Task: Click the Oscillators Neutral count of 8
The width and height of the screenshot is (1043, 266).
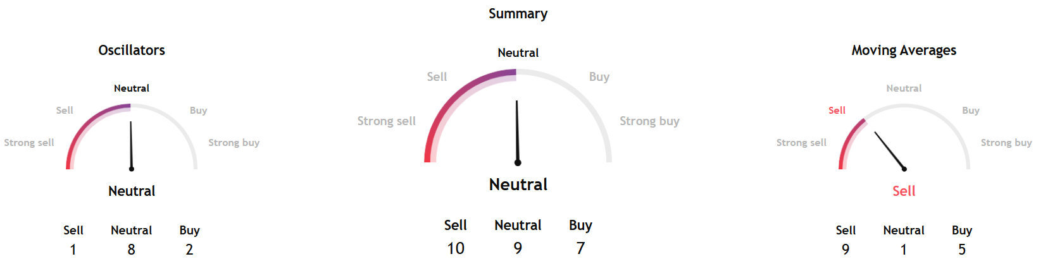Action: (x=131, y=250)
